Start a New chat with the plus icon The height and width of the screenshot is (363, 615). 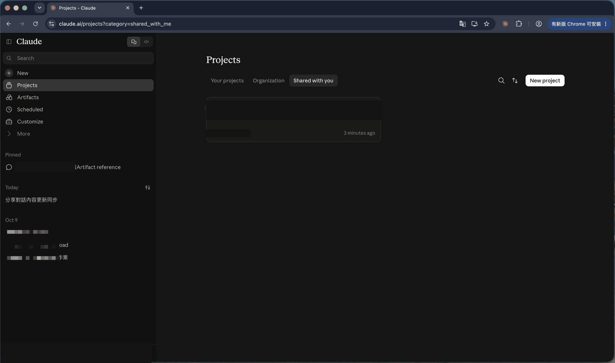pyautogui.click(x=9, y=73)
